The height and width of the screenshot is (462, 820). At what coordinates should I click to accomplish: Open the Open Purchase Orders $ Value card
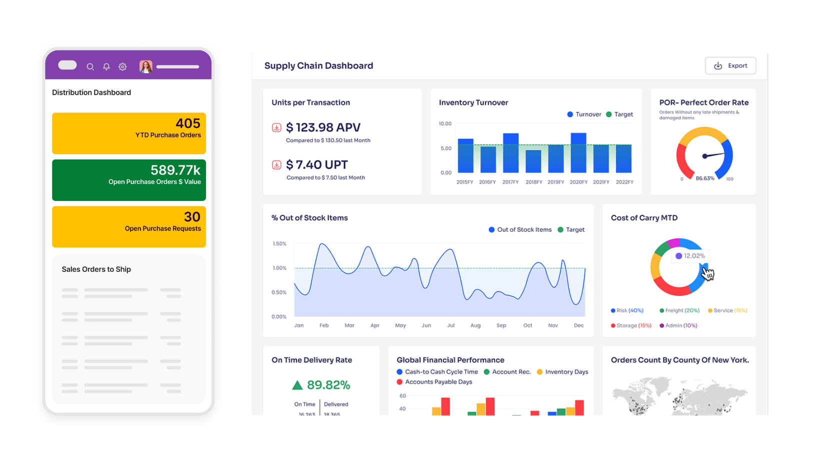[x=129, y=180]
